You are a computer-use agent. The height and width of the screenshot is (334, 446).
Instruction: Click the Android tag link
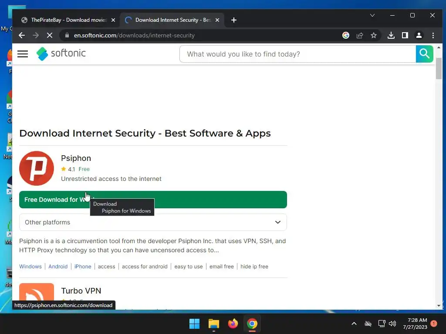(58, 267)
